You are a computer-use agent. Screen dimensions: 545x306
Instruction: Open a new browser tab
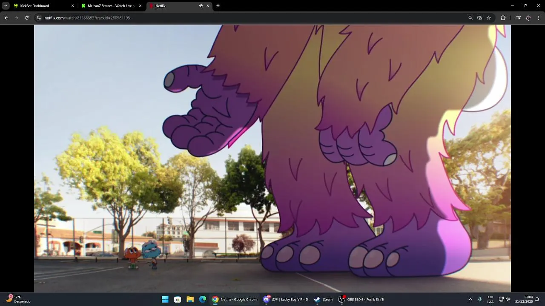pos(218,6)
